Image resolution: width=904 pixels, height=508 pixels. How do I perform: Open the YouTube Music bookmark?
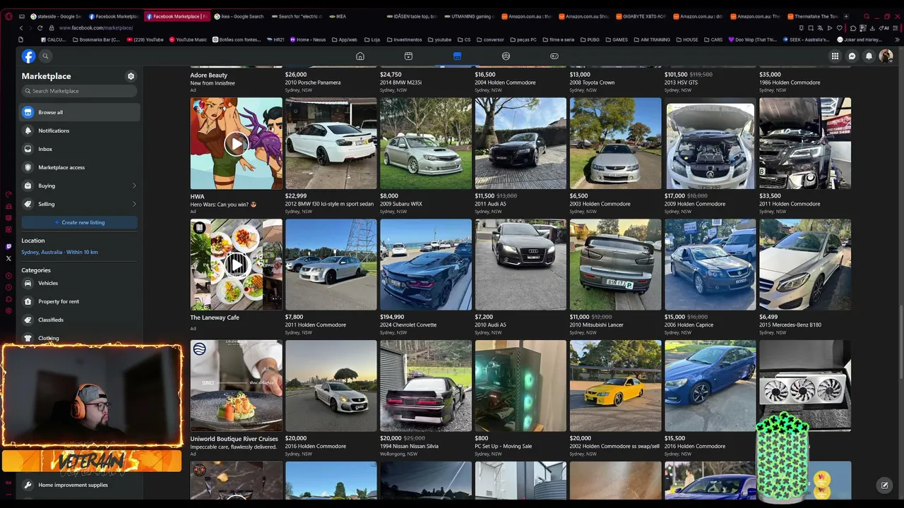189,40
